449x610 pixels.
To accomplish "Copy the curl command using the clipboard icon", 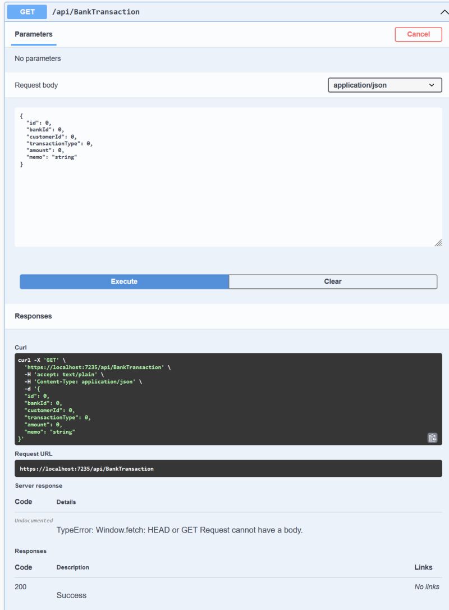I will (432, 438).
